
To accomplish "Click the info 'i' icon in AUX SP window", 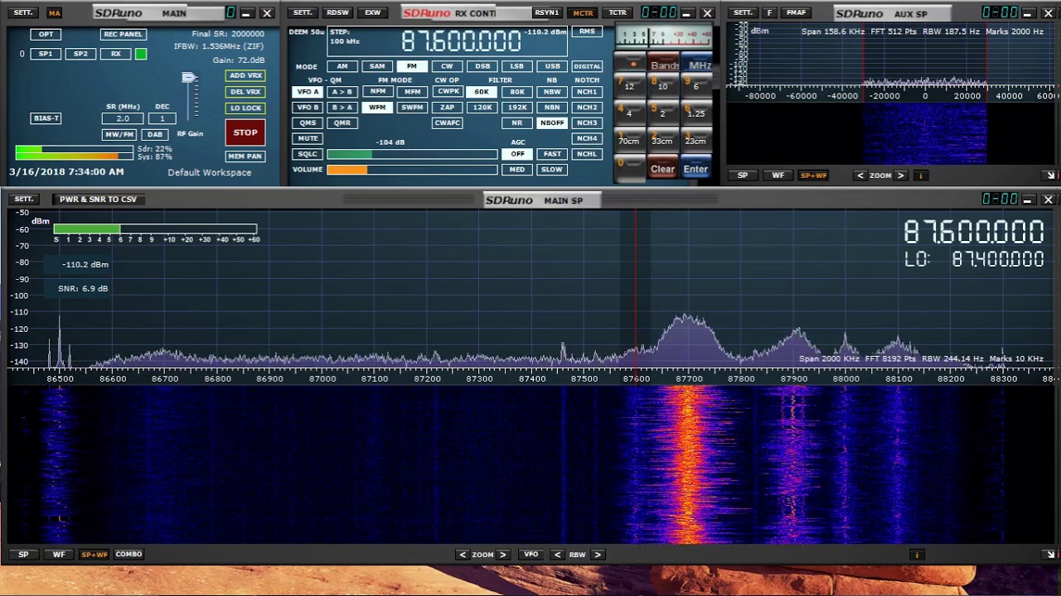I will 920,175.
